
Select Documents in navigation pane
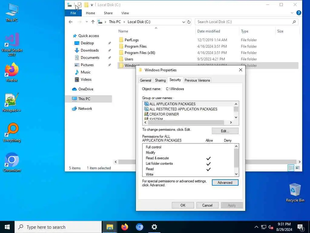click(90, 58)
